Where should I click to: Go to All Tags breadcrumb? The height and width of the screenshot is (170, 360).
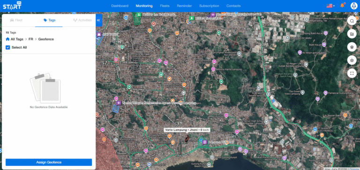pos(17,39)
